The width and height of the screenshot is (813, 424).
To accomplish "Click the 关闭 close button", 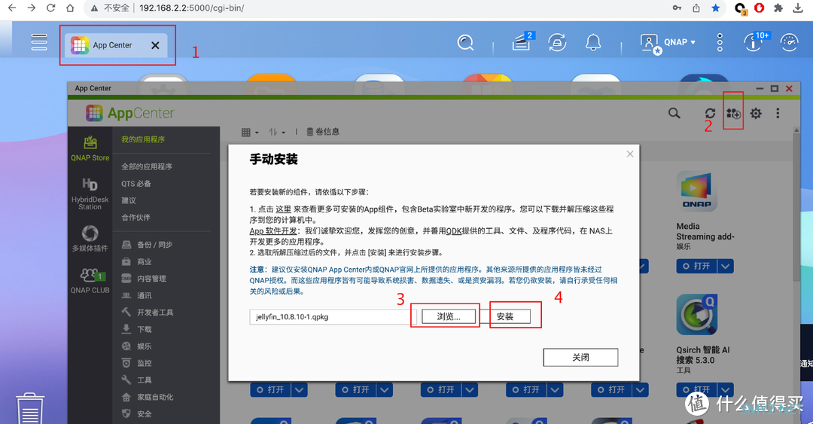I will tap(580, 357).
